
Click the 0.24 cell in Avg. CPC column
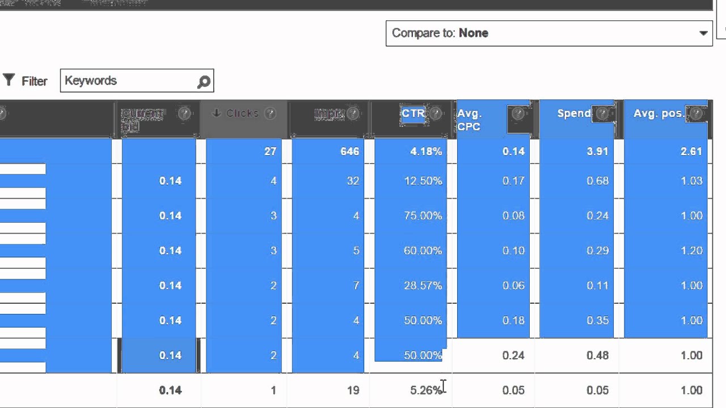click(x=513, y=355)
